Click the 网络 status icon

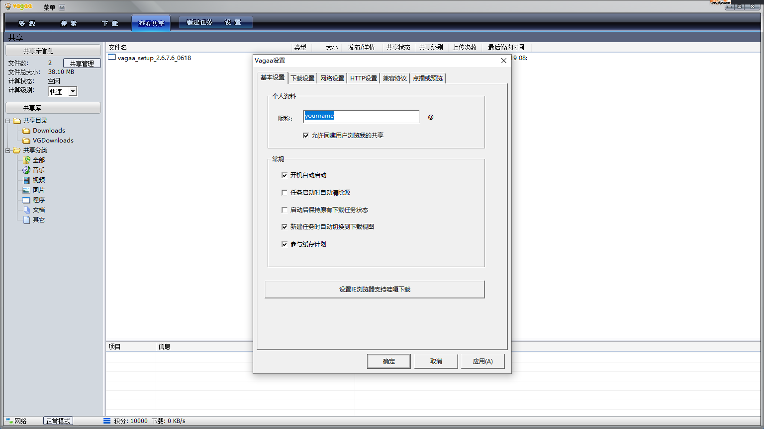pyautogui.click(x=9, y=421)
